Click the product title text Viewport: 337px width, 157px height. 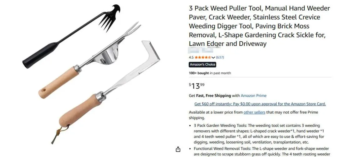259,26
